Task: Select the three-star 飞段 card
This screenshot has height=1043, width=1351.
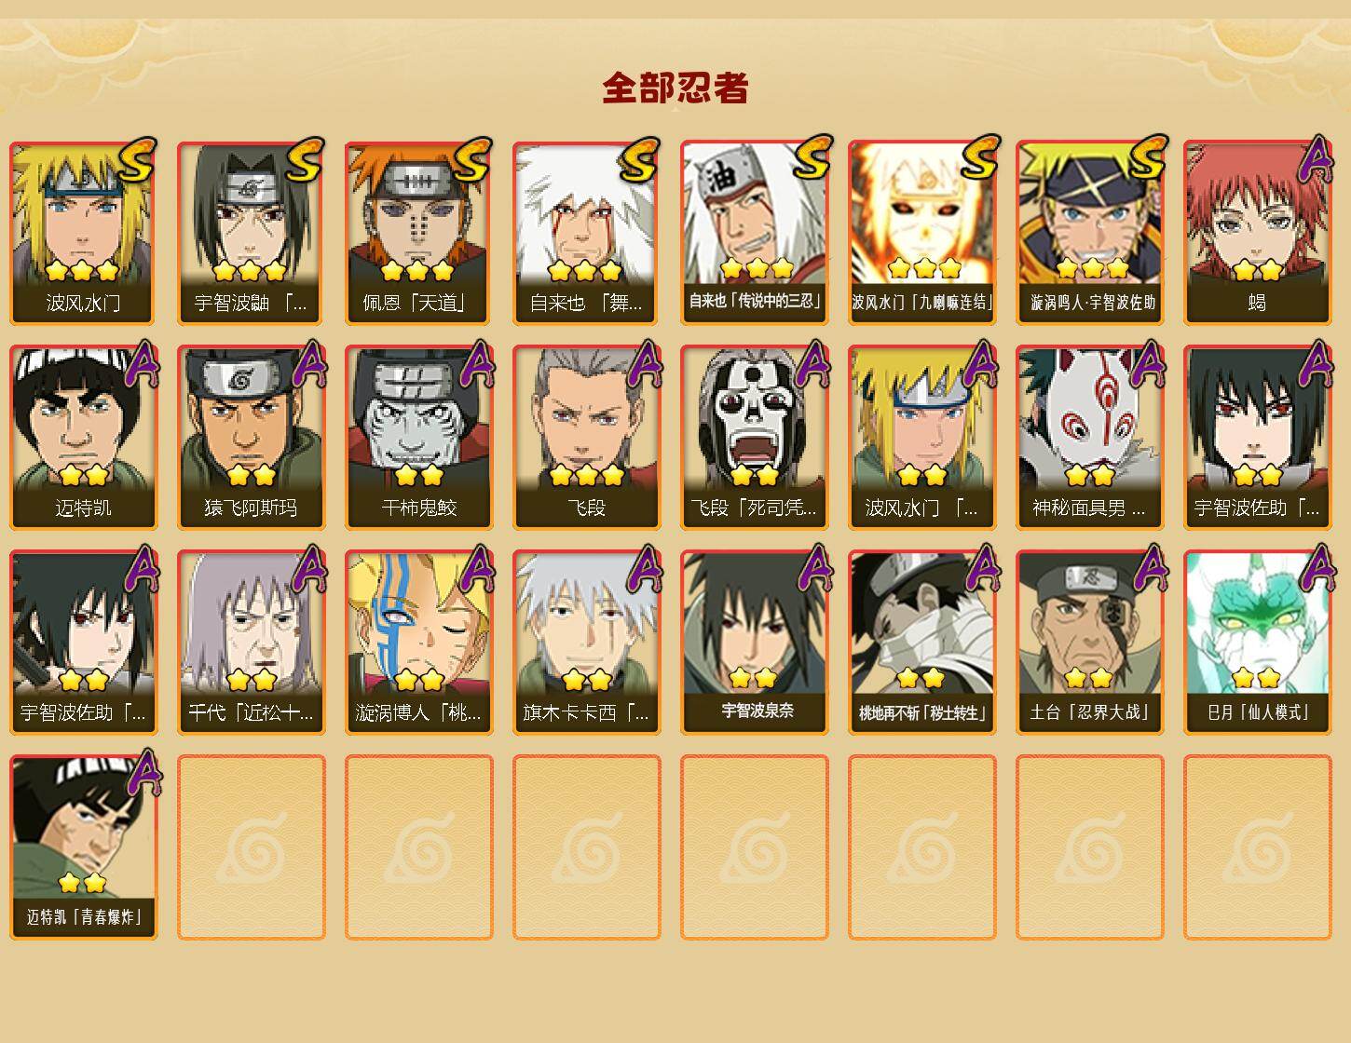Action: click(x=587, y=438)
